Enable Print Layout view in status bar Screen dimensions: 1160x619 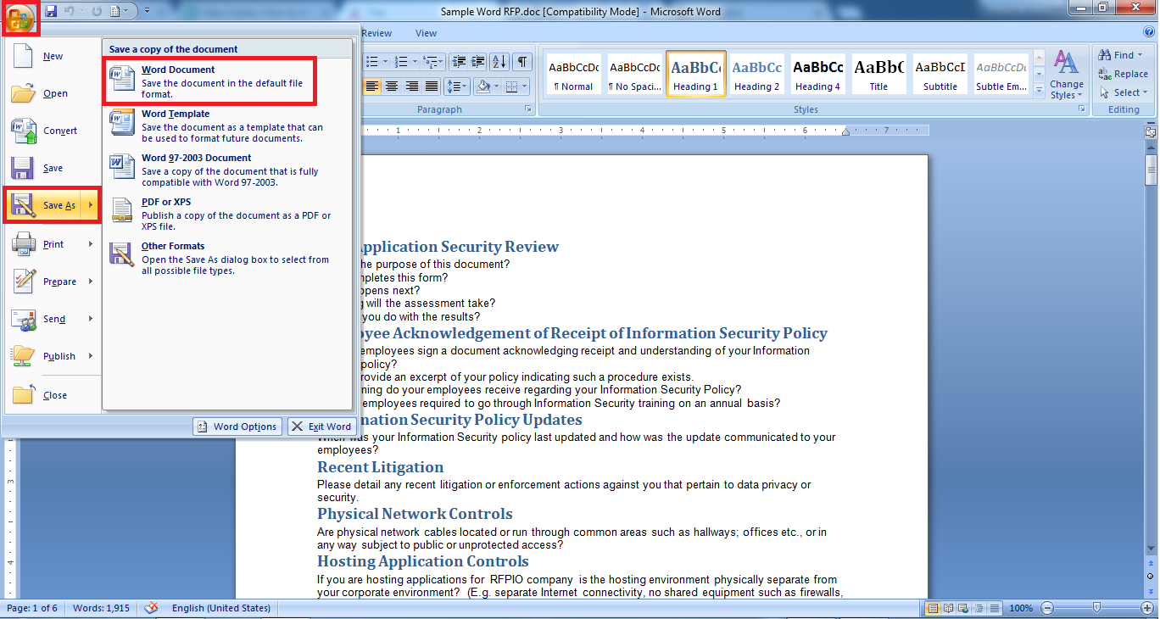click(x=934, y=608)
